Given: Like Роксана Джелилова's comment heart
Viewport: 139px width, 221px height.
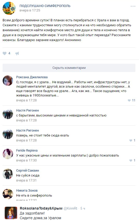Looking at the screenshot, I should [129, 100].
